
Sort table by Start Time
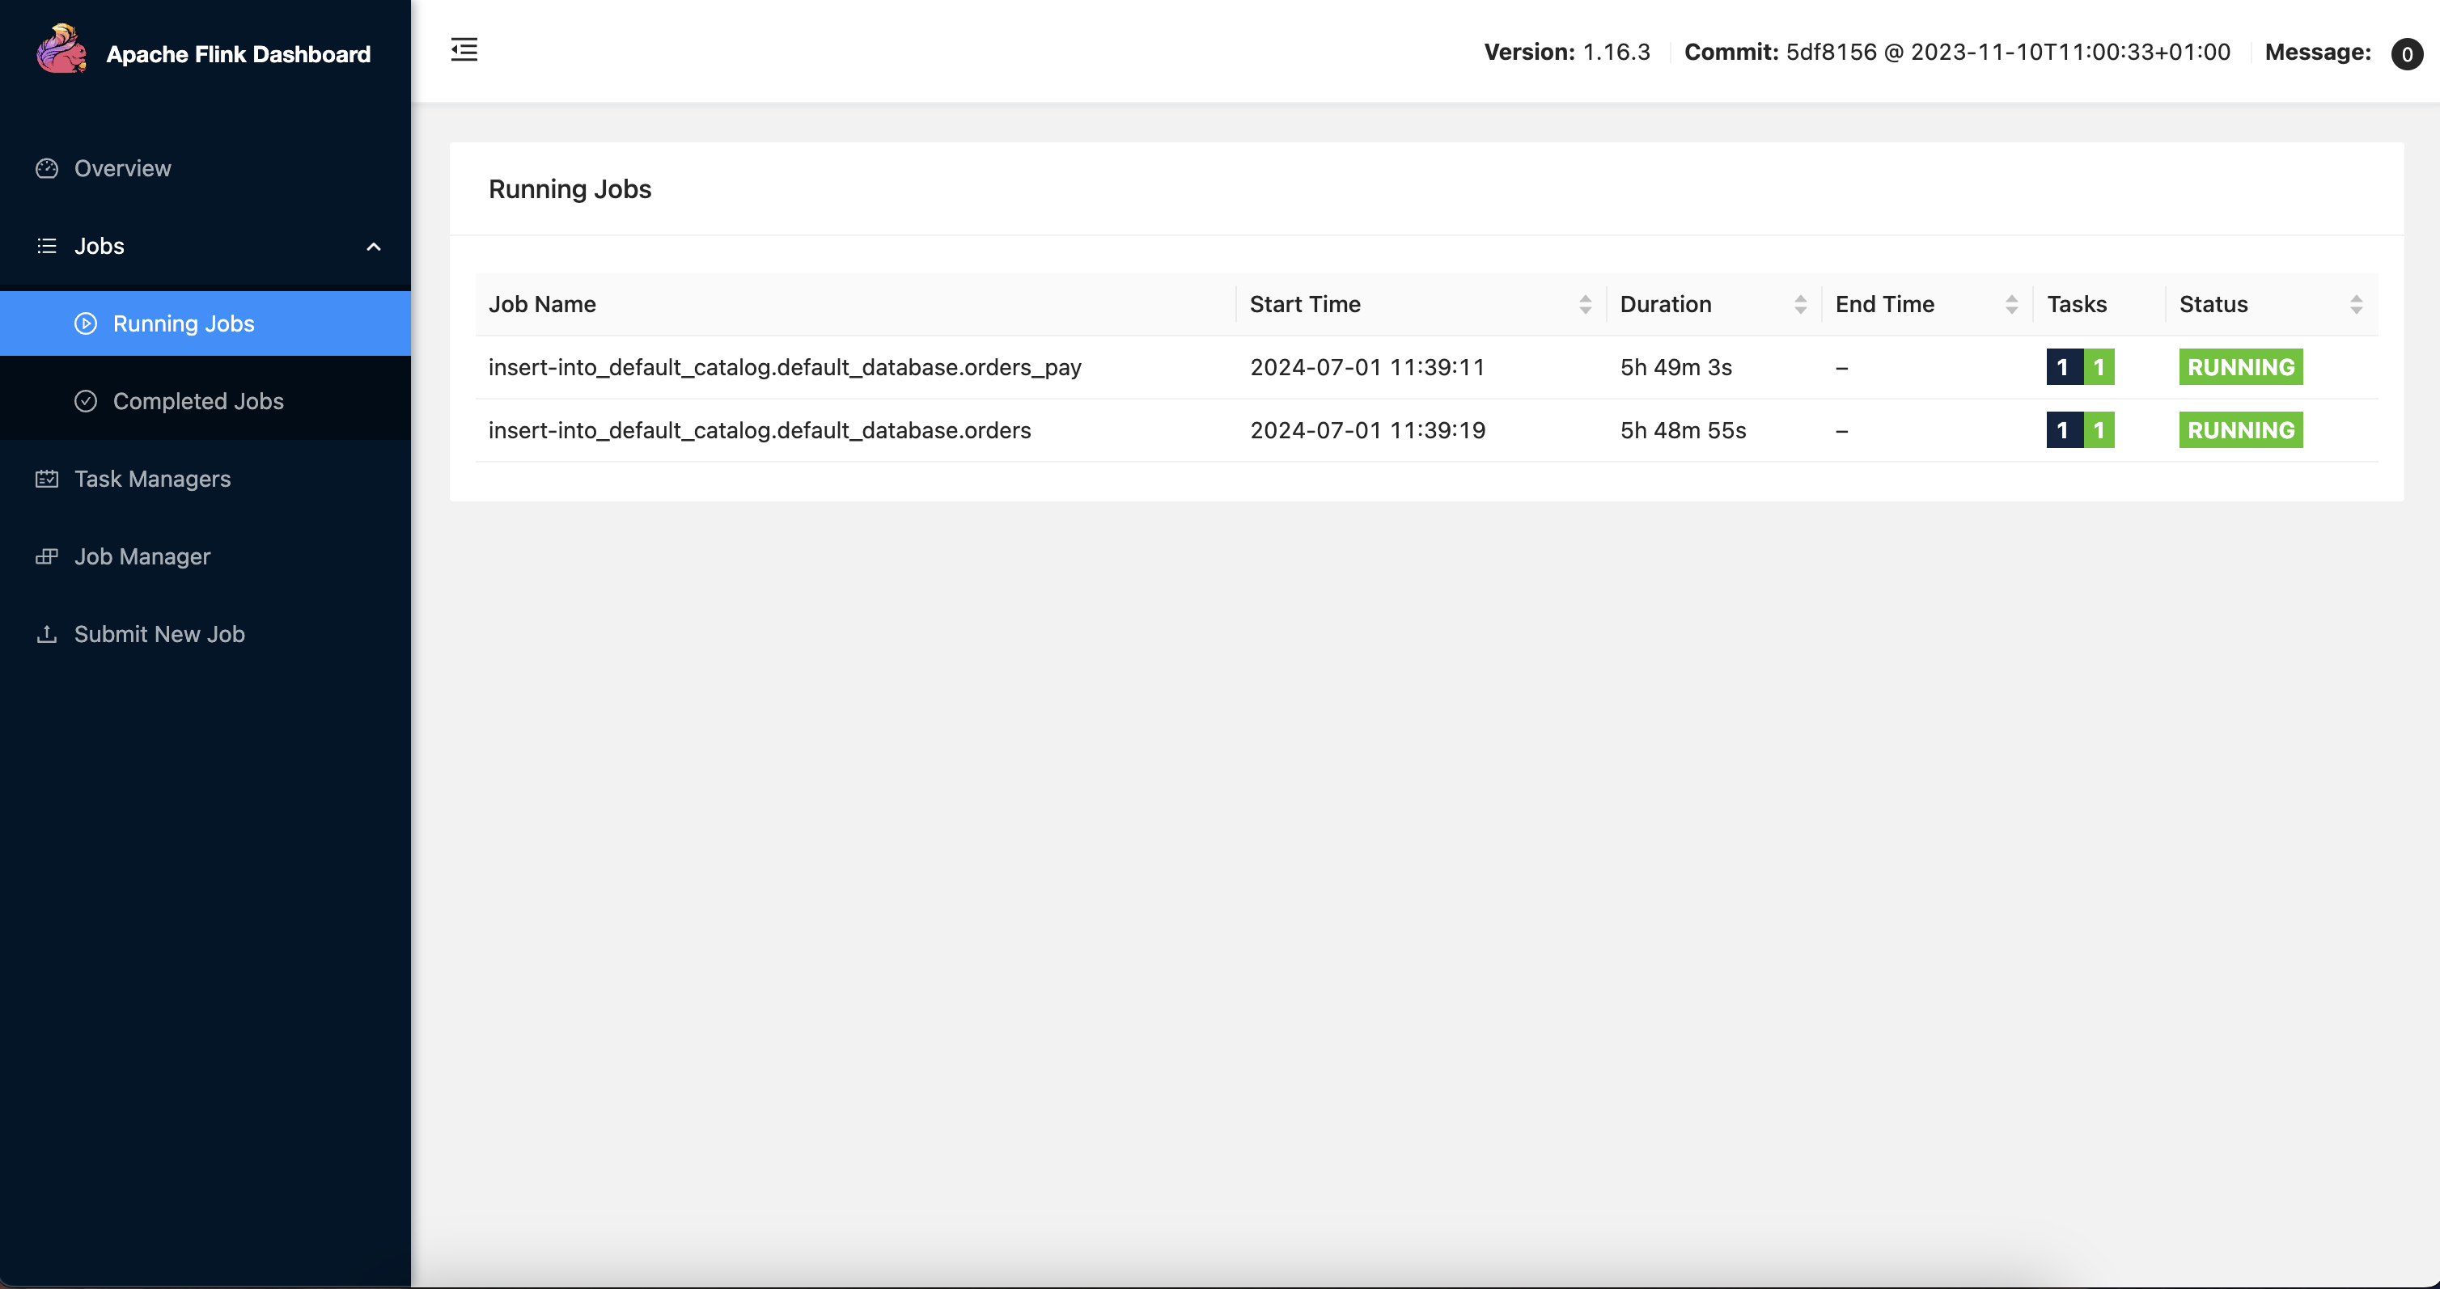[x=1585, y=304]
